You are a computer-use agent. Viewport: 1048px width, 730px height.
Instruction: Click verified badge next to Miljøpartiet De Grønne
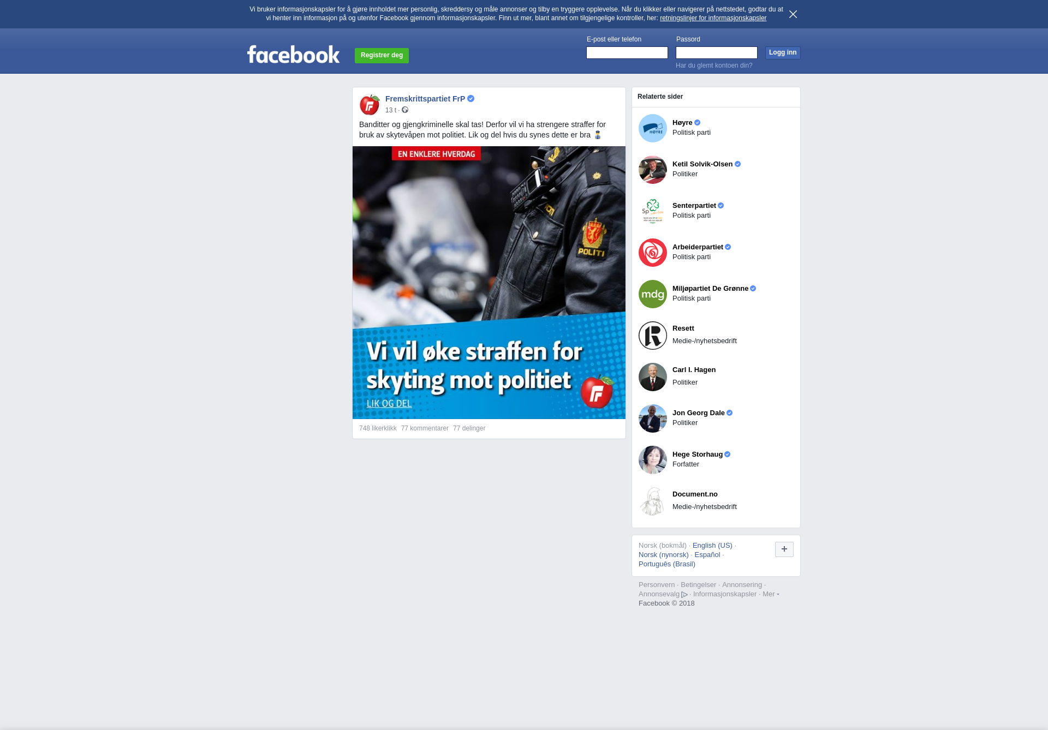(x=753, y=289)
